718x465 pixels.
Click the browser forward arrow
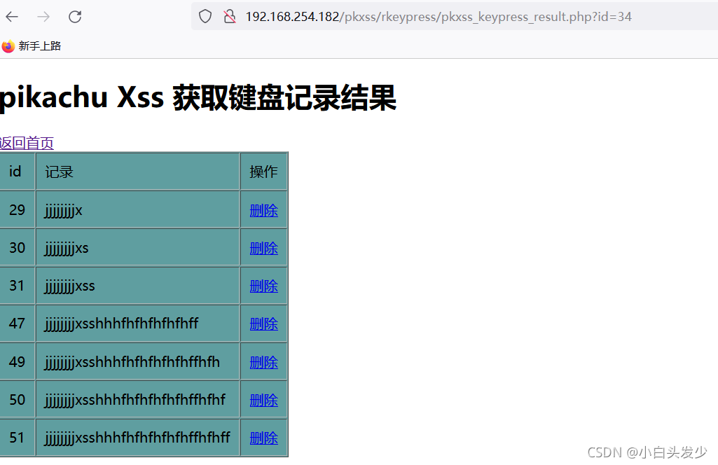coord(43,17)
